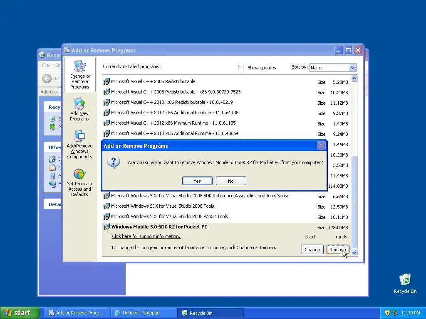Click the Remove button
426x319 pixels.
(x=337, y=250)
